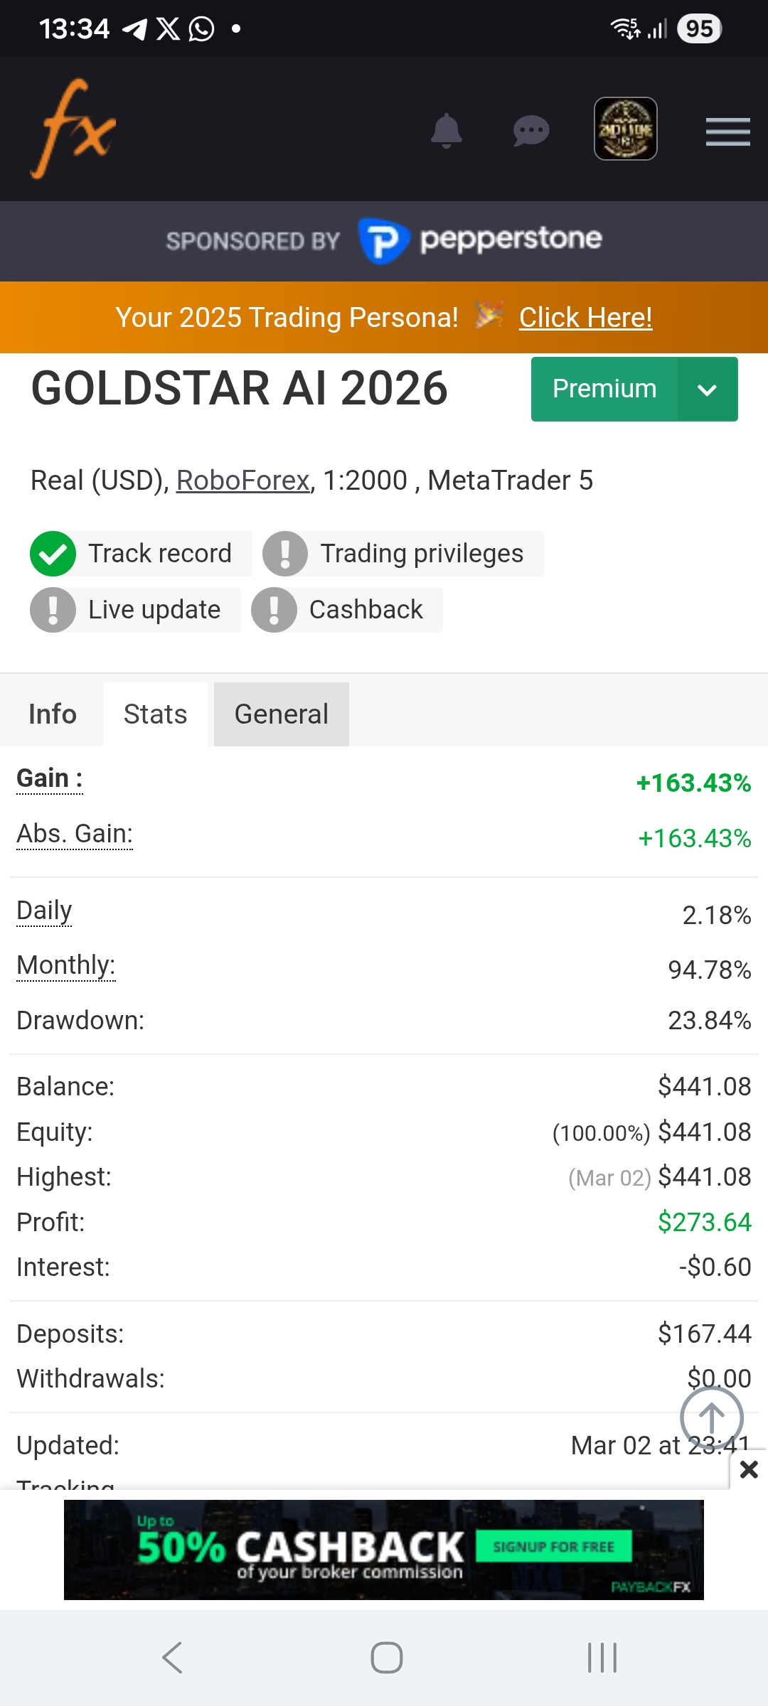
Task: Open the messages chat bubble icon
Action: coord(530,131)
